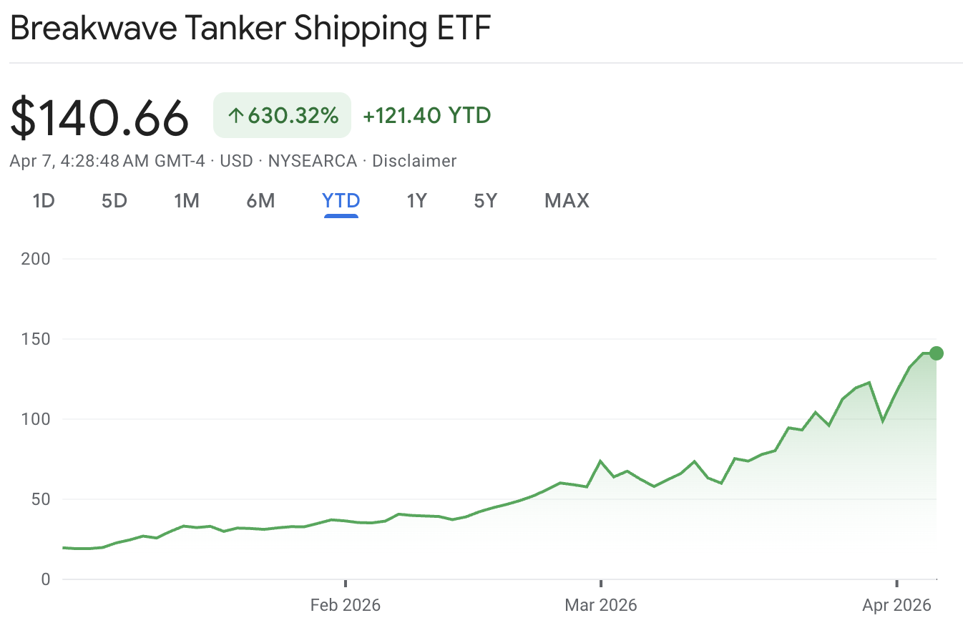963x628 pixels.
Task: Switch to the 6M time range
Action: tap(260, 201)
